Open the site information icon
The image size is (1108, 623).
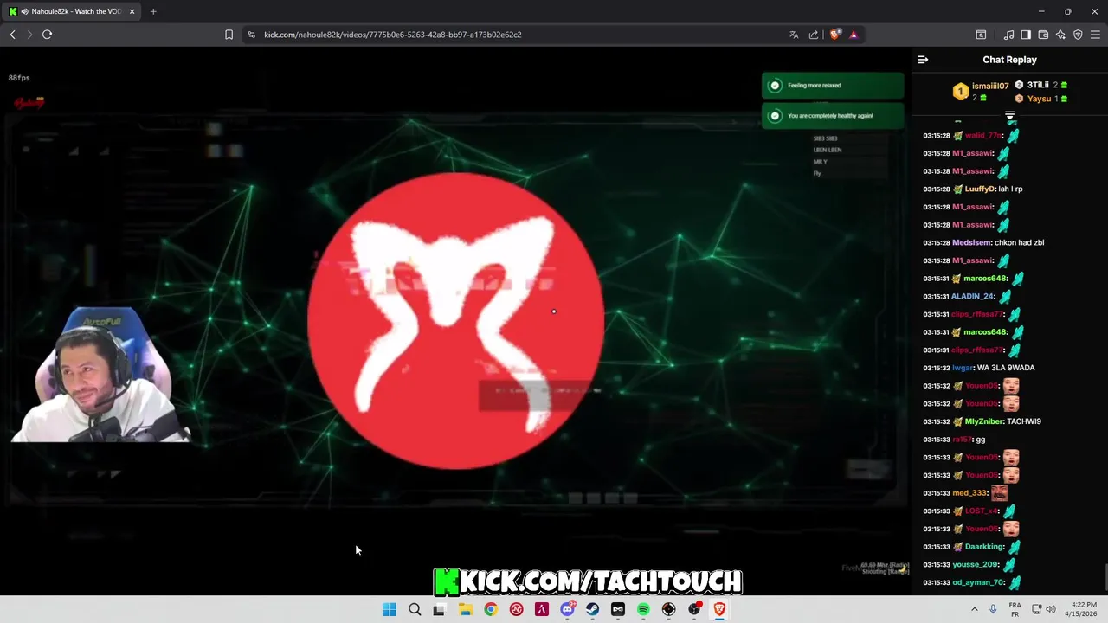click(x=251, y=35)
